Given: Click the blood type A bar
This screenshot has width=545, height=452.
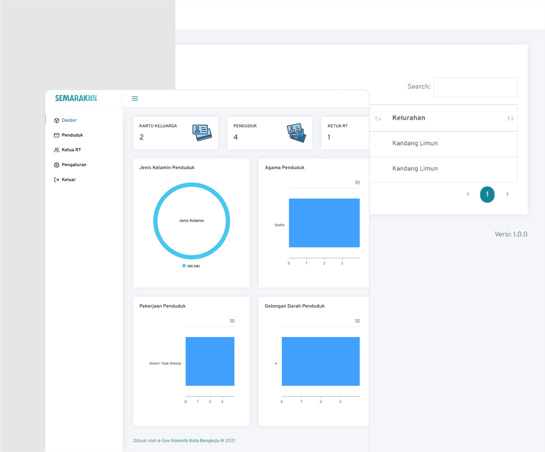Looking at the screenshot, I should (321, 362).
